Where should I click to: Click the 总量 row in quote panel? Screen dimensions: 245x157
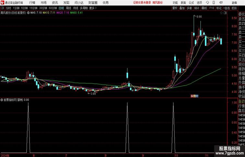(x=241, y=78)
